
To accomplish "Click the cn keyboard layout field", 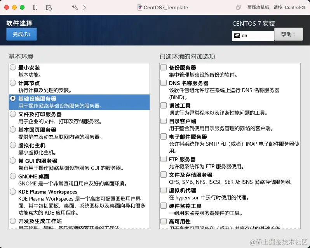I will tap(253, 36).
